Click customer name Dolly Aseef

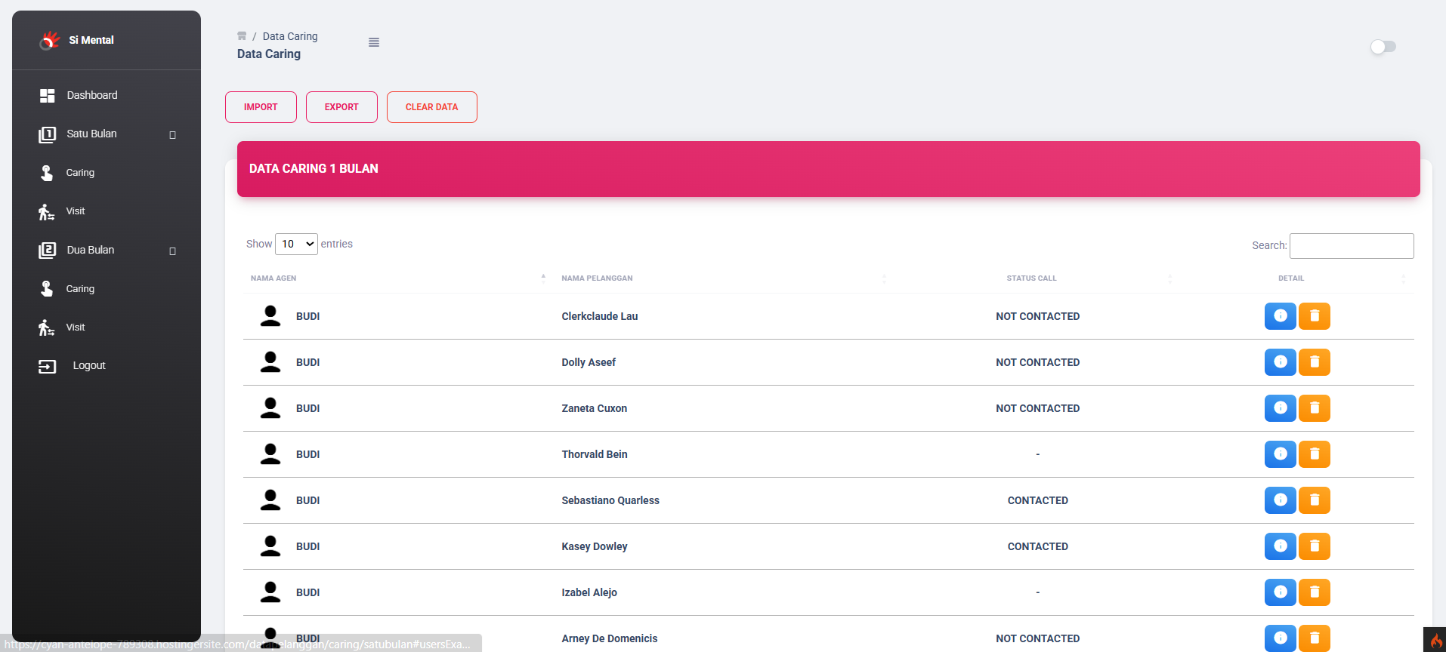pos(589,362)
